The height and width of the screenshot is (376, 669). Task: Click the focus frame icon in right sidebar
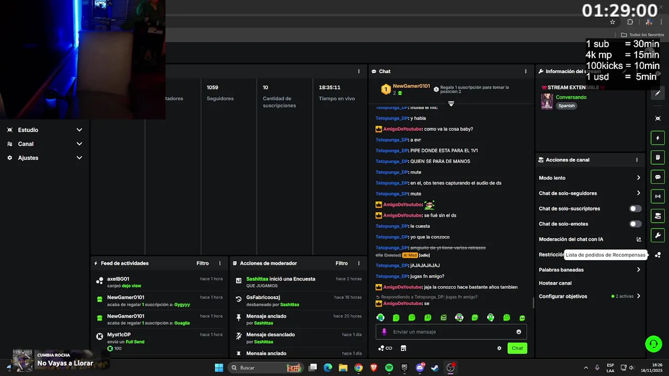click(658, 119)
